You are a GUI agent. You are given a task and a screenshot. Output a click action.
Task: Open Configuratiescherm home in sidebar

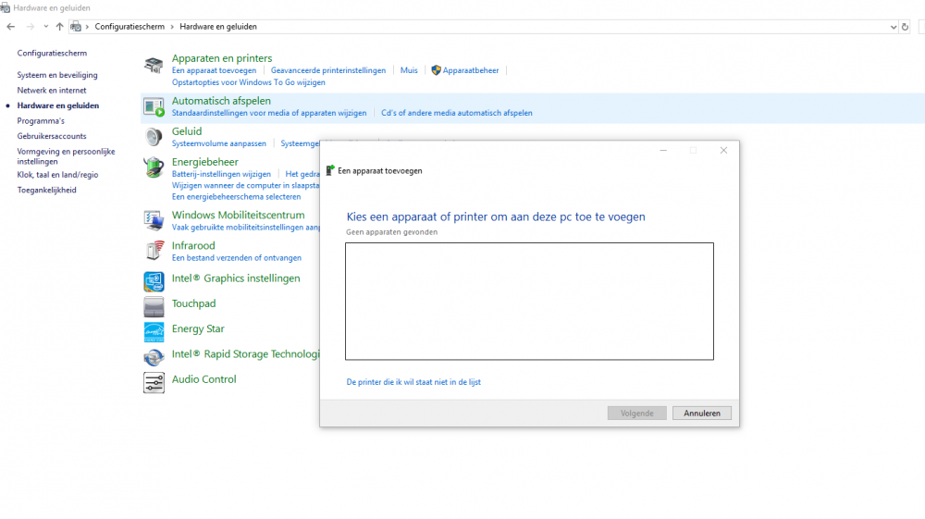click(x=52, y=53)
